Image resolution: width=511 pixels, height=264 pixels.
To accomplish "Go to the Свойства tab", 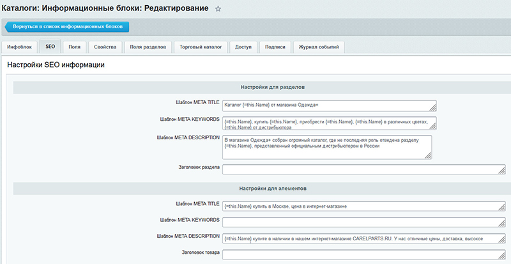I will tap(105, 47).
